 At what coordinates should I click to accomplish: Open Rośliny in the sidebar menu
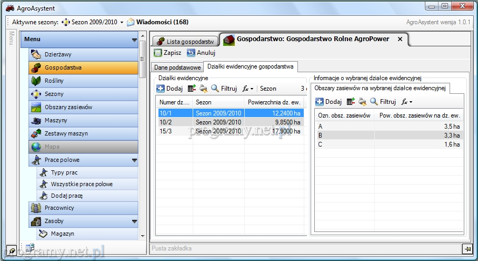pos(54,81)
